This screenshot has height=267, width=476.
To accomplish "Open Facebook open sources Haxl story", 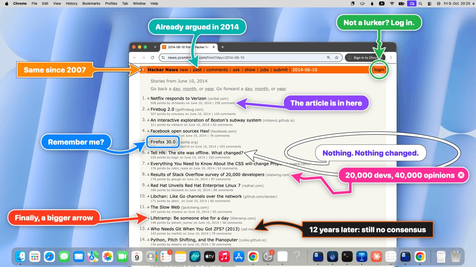I will click(x=180, y=131).
